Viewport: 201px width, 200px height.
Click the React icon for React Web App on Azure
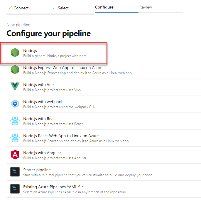click(x=15, y=138)
